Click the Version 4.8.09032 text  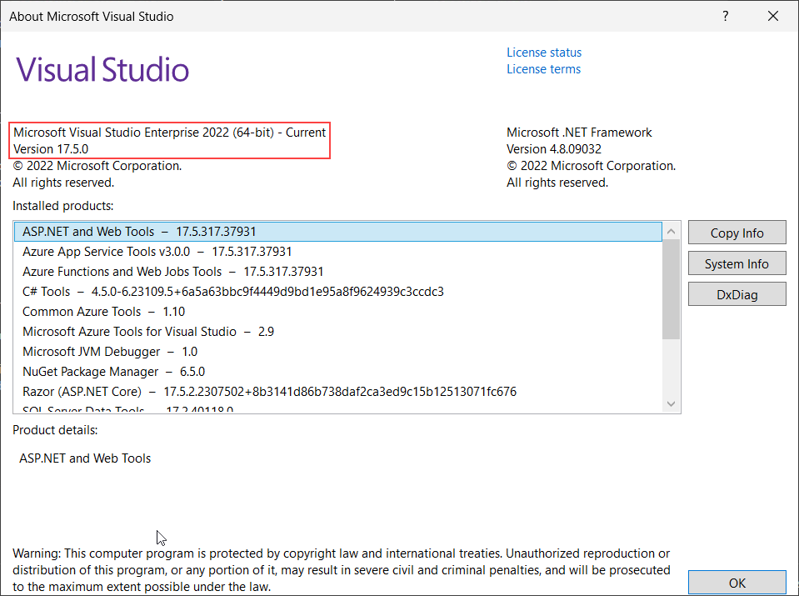tap(554, 149)
